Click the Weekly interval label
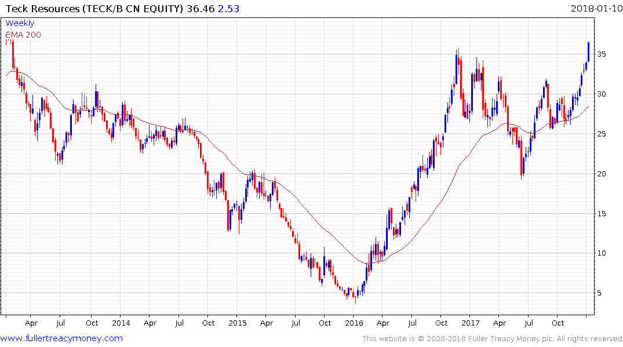 tap(20, 23)
